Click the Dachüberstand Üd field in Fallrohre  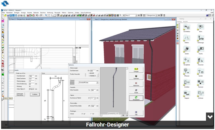(x=93, y=71)
